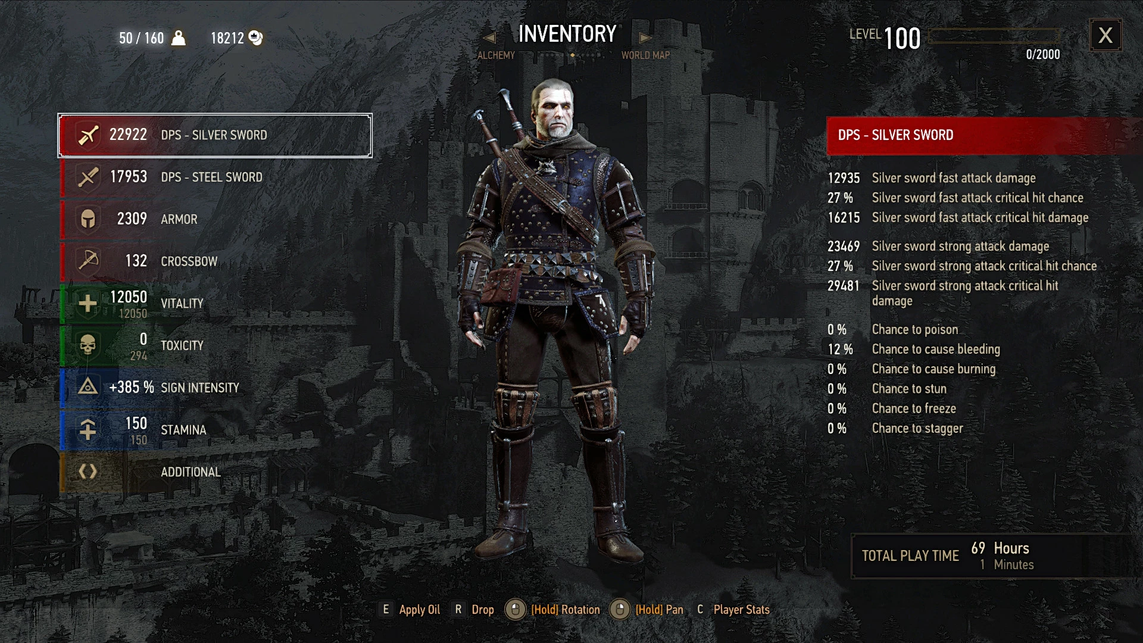Go to previous menu with left arrow
The height and width of the screenshot is (643, 1143).
coord(489,38)
